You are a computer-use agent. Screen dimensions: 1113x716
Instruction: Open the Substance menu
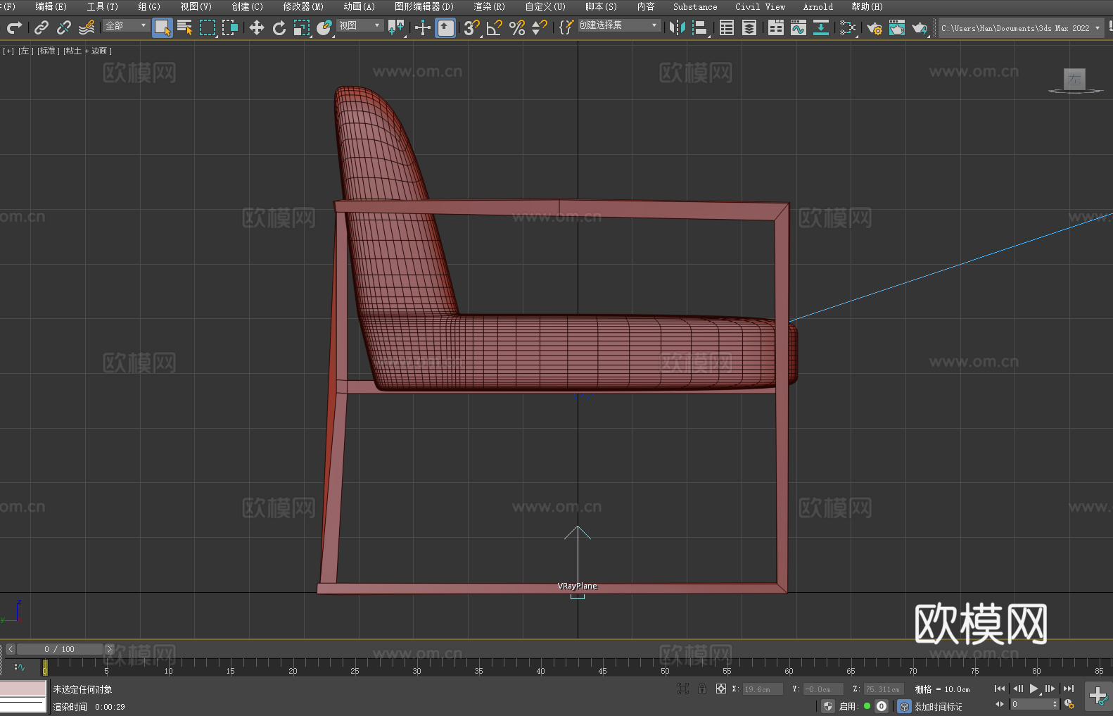(695, 6)
